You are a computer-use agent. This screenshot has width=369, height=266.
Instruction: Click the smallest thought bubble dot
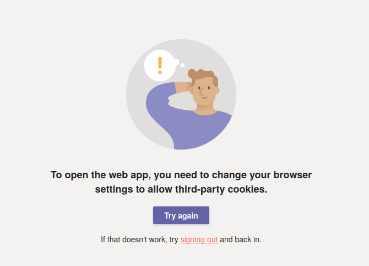point(182,65)
